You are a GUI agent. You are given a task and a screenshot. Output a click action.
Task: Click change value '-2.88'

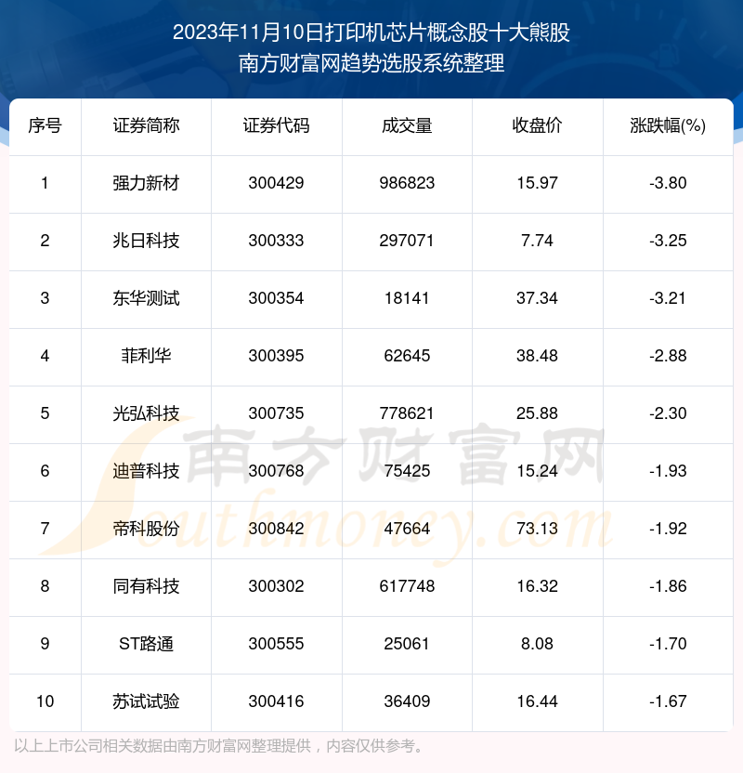tap(668, 357)
